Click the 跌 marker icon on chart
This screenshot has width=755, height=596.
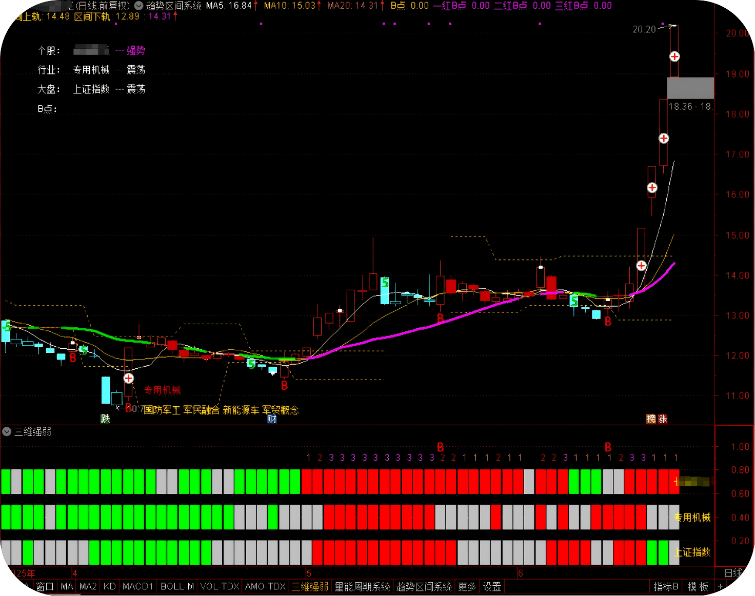[105, 419]
